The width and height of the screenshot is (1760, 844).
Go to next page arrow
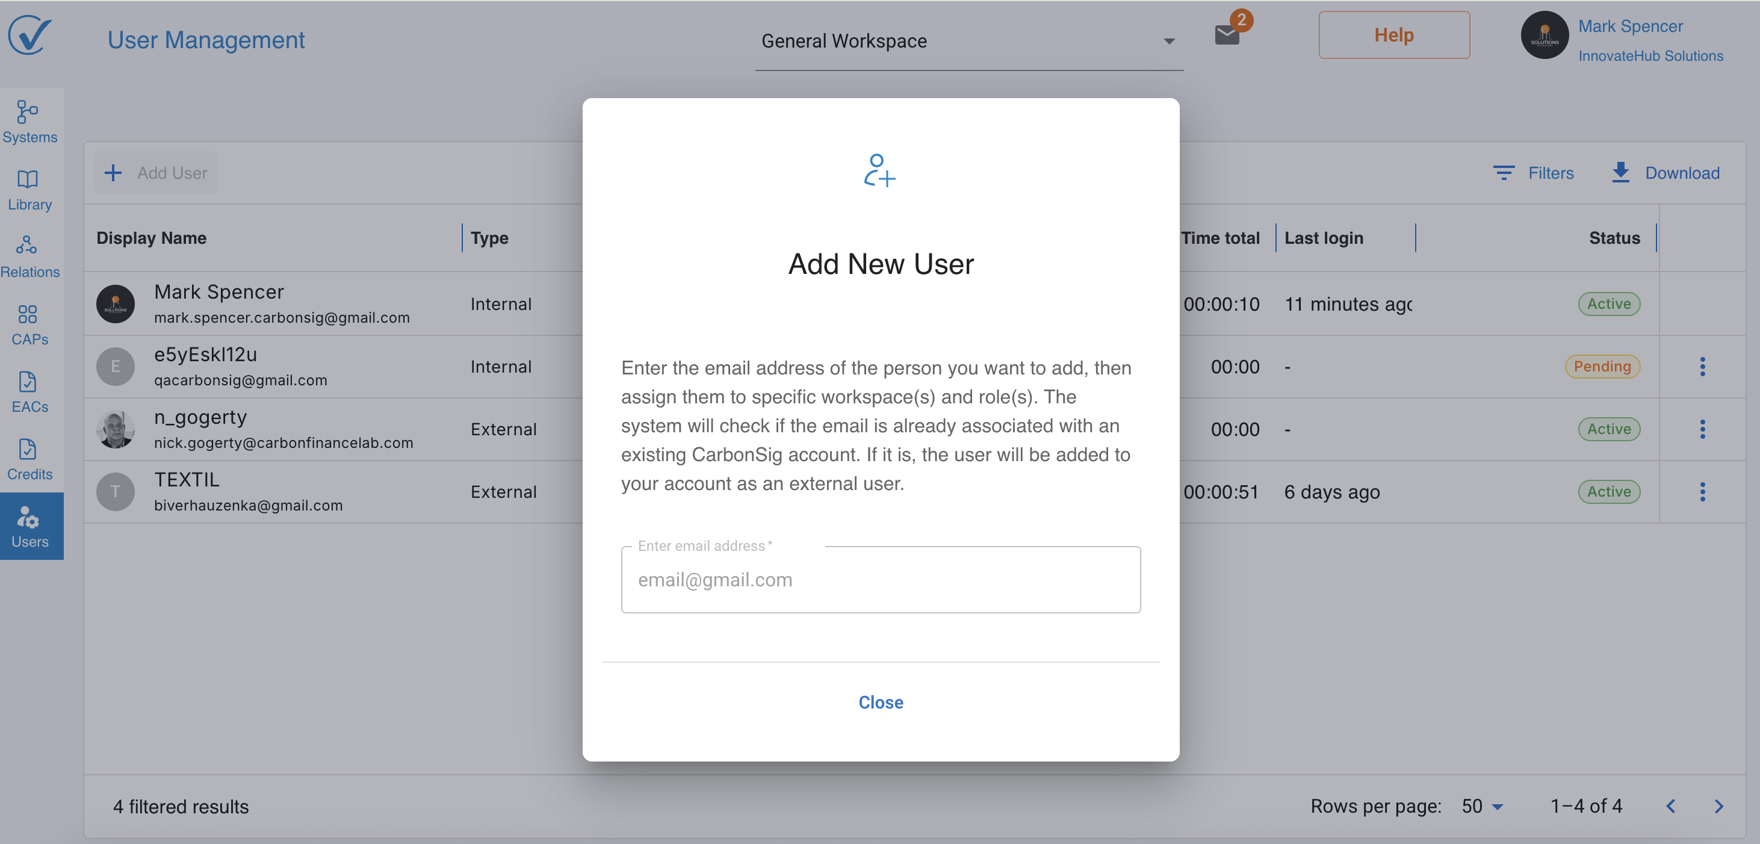tap(1718, 805)
